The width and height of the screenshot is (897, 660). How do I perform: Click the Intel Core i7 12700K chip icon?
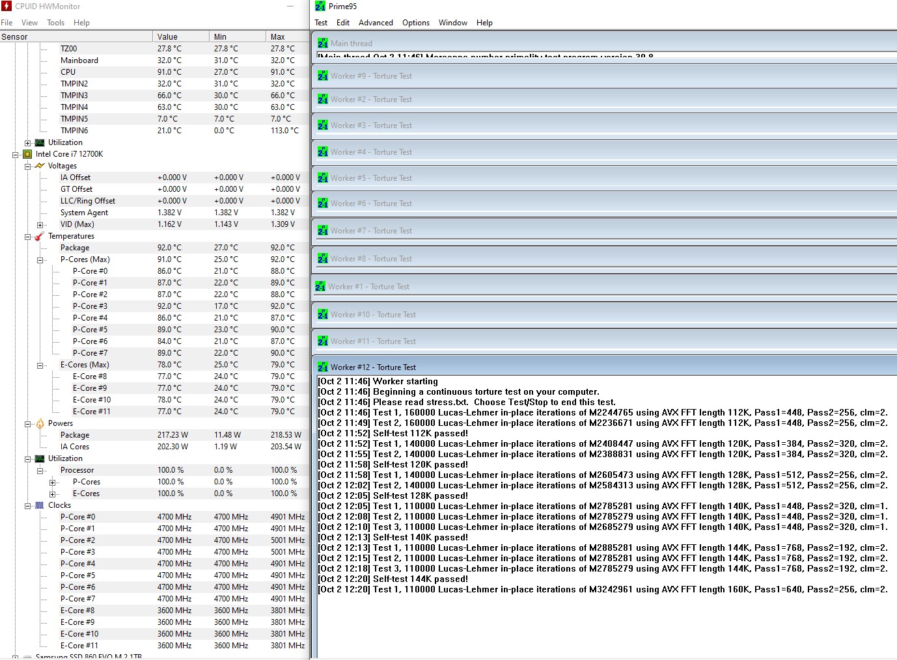(27, 154)
